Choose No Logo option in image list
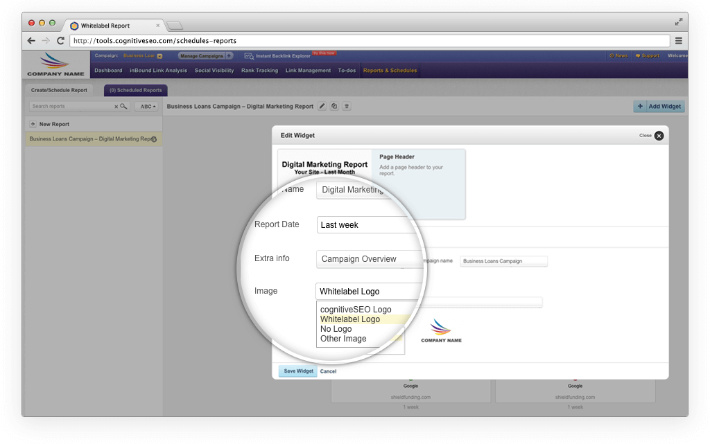 pos(336,329)
